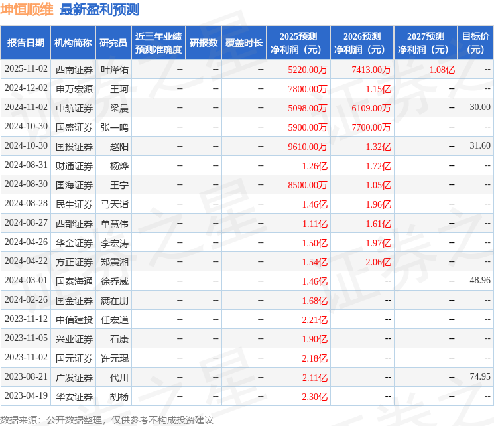Click 财通证券 institution name

pos(74,166)
